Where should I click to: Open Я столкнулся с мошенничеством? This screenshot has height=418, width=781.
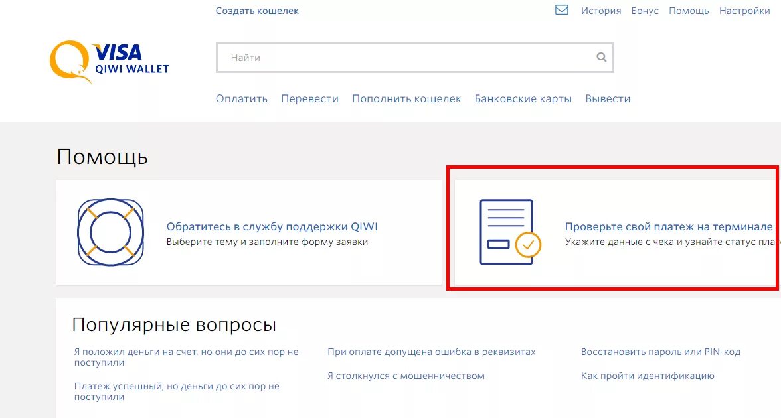pos(406,376)
